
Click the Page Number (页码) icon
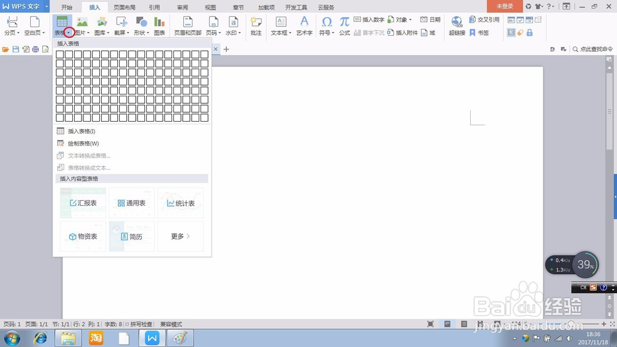click(213, 22)
